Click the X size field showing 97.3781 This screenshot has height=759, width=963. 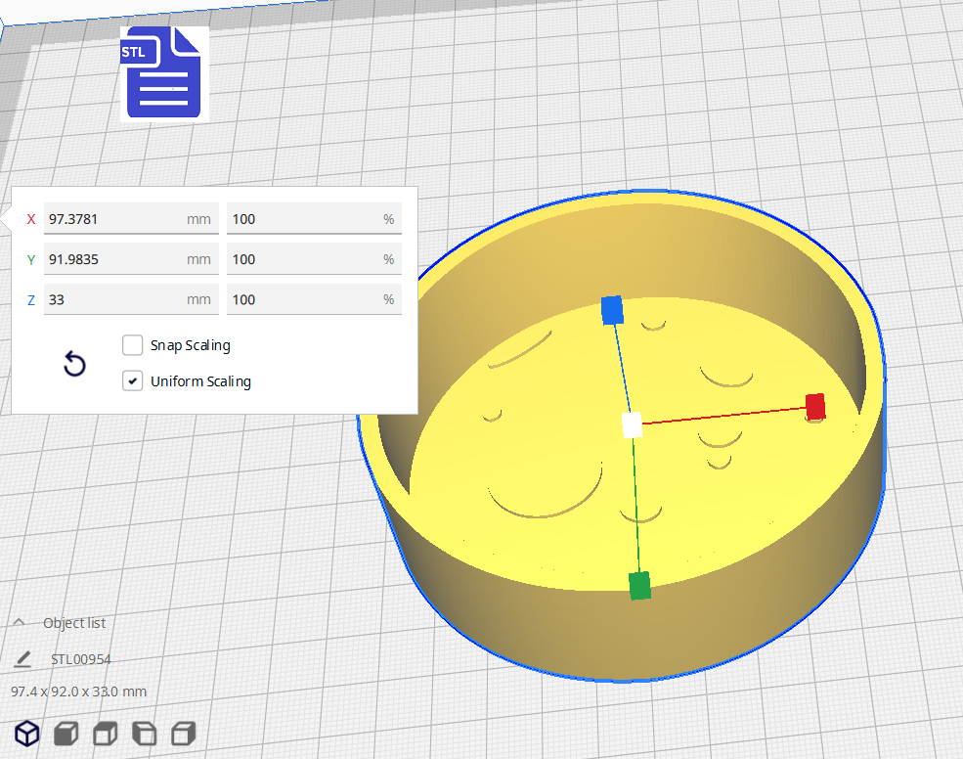(112, 219)
